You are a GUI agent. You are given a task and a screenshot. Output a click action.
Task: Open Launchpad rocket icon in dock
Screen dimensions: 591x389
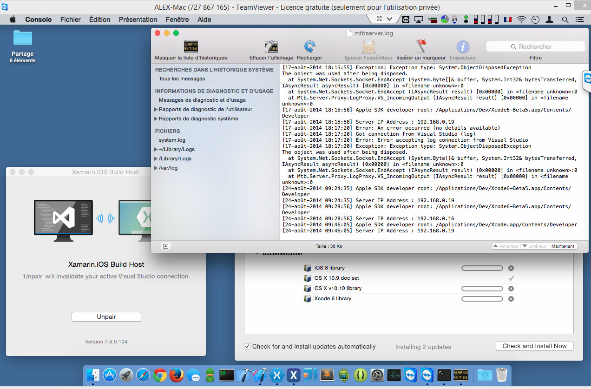(x=126, y=375)
